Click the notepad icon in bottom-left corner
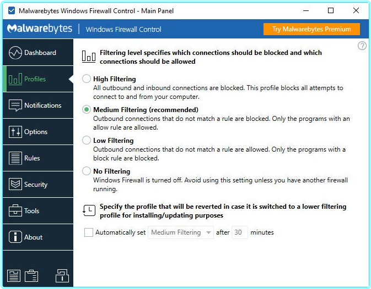Image resolution: width=371 pixels, height=289 pixels. click(x=13, y=275)
